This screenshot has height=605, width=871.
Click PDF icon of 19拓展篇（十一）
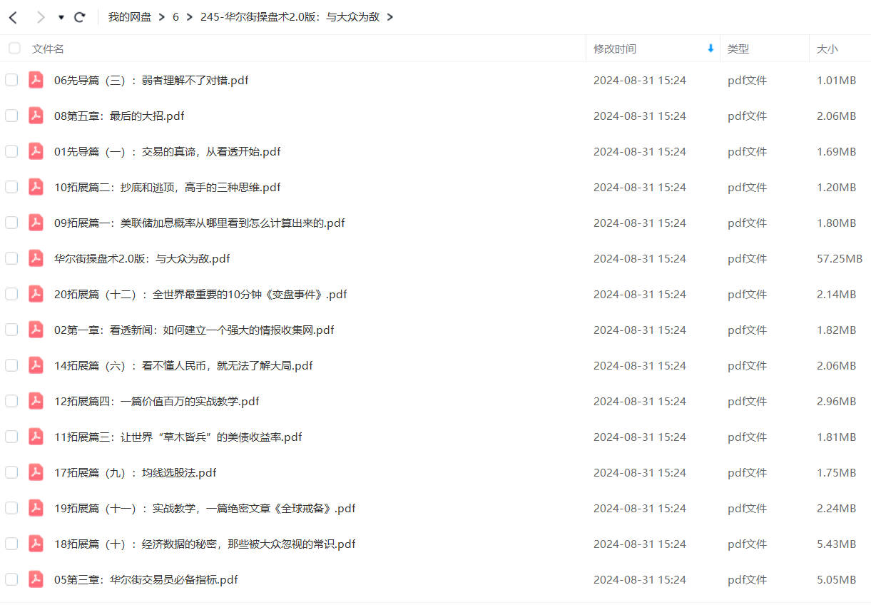click(36, 508)
